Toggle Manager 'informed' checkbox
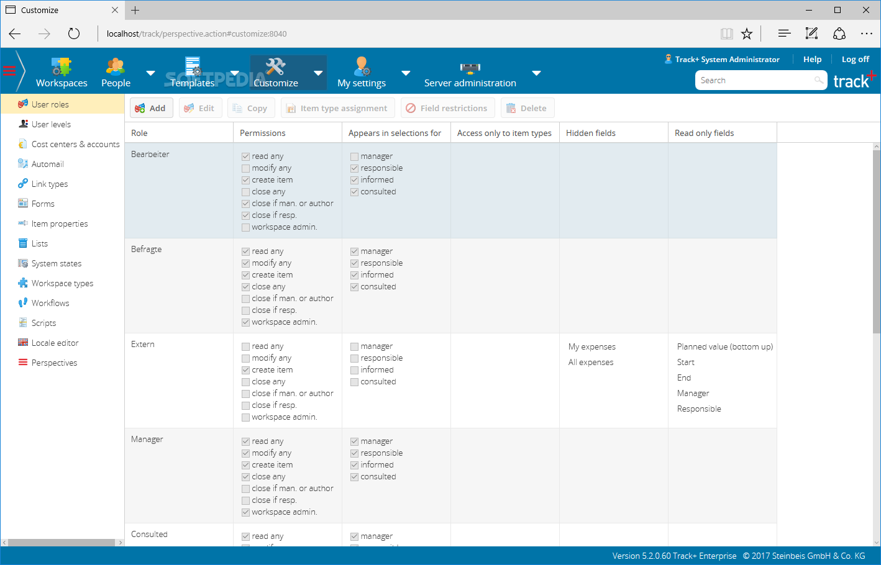This screenshot has width=881, height=565. coord(355,465)
